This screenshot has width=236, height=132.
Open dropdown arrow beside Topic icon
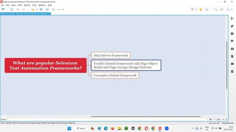37,10
